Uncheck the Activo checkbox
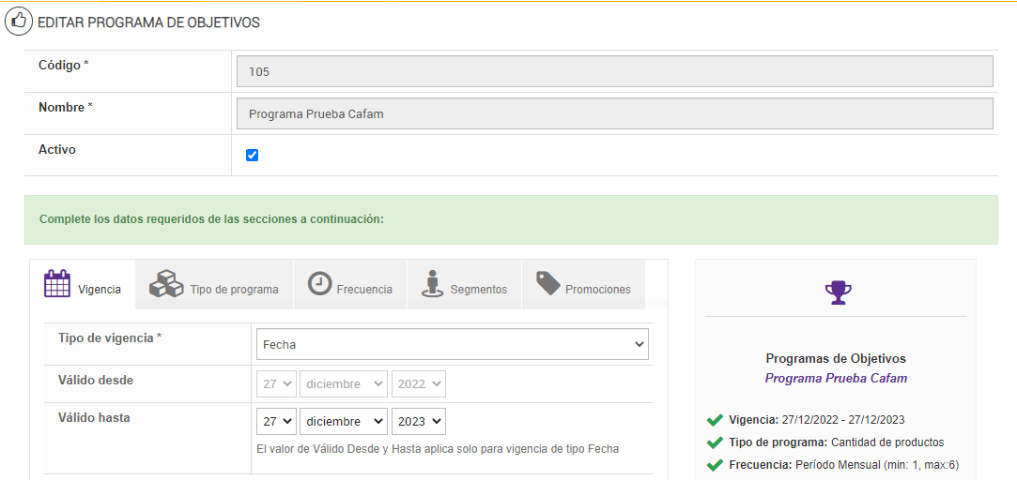1017x480 pixels. tap(252, 156)
